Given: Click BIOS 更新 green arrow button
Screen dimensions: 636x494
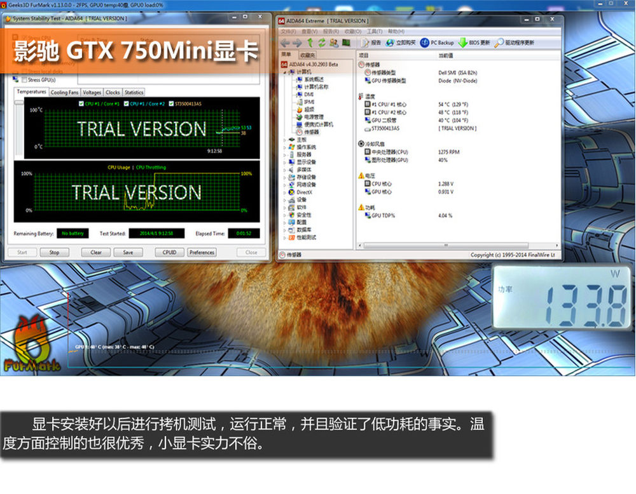Looking at the screenshot, I should pos(474,43).
